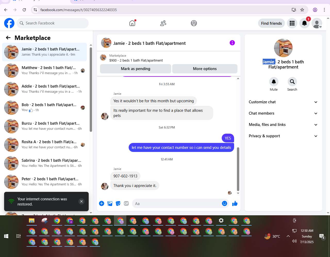Open the account profile picture menu
The image size is (330, 257).
point(317,23)
